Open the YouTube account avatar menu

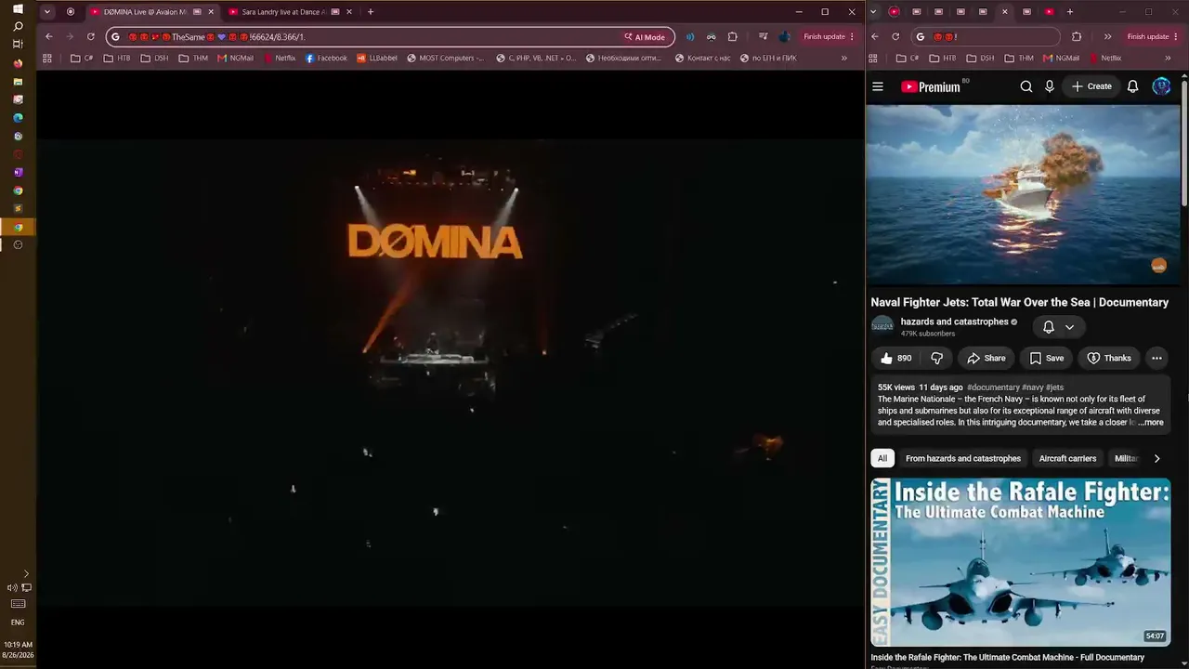[1161, 86]
